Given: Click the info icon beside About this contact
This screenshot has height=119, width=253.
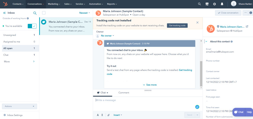Looking at the screenshot, I should click(x=231, y=42).
